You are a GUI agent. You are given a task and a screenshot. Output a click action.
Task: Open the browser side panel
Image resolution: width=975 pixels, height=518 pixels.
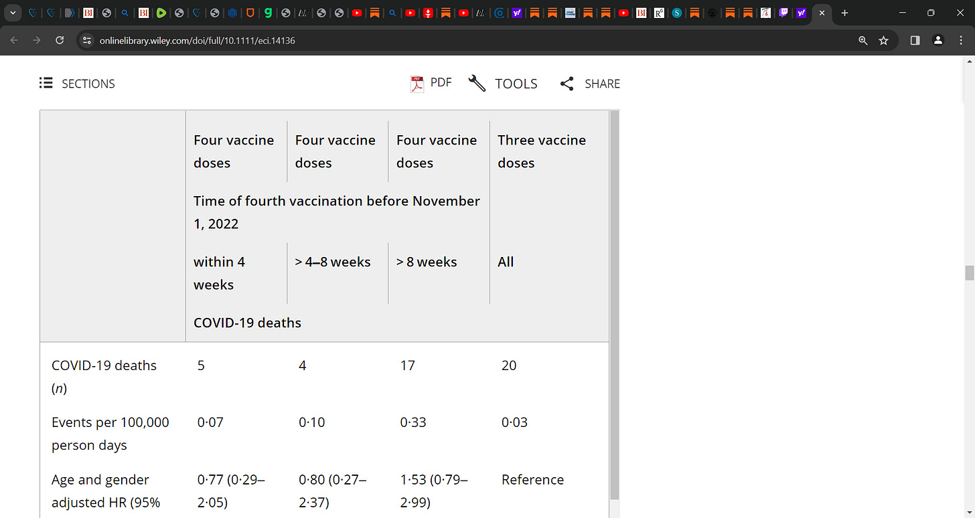click(915, 40)
